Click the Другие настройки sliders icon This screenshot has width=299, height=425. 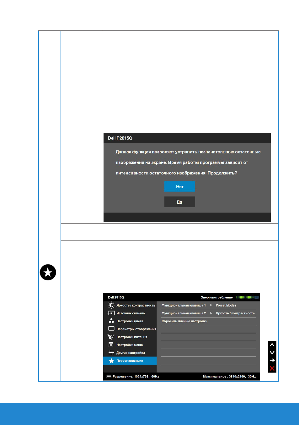111,353
